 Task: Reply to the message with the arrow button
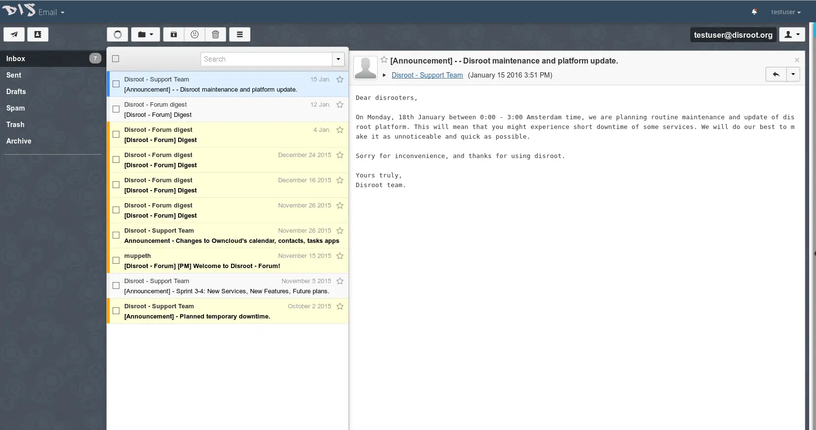pos(776,74)
